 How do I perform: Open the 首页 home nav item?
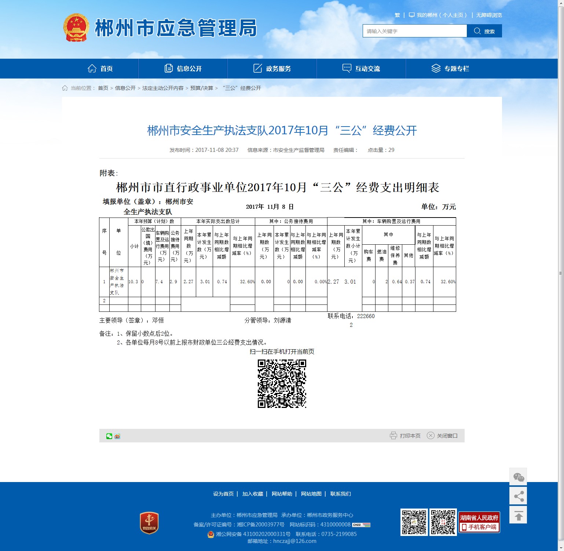(100, 69)
